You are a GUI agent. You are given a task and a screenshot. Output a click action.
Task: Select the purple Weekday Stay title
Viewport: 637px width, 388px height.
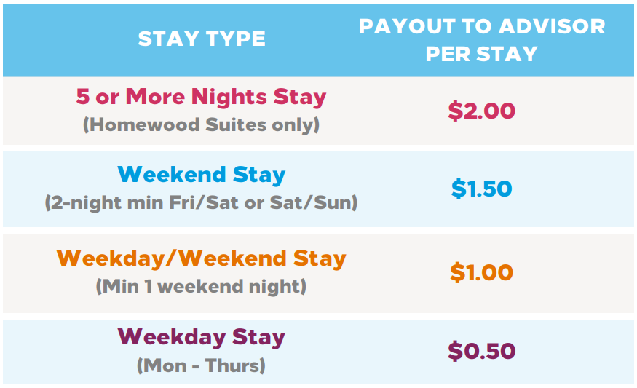pos(201,337)
